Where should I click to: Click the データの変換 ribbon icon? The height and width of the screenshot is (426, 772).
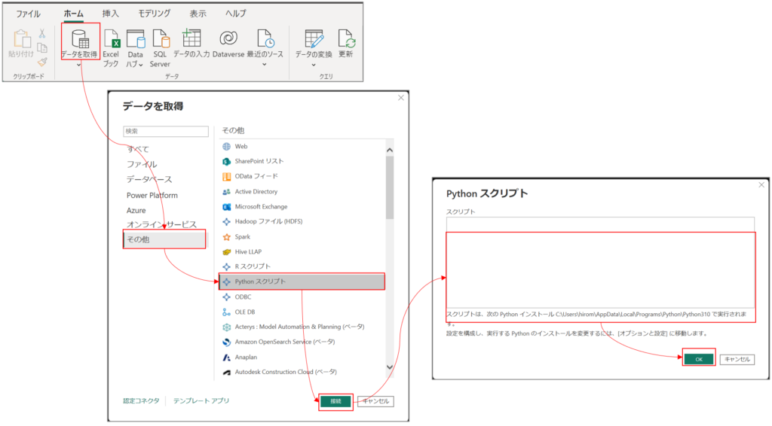tap(314, 39)
